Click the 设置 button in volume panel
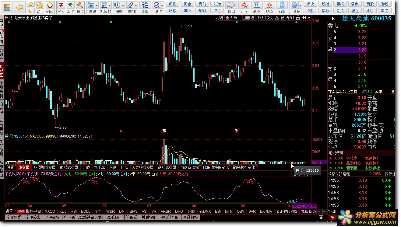Screen dimensions: 401x227 click(x=11, y=167)
